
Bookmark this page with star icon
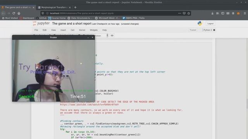click(189, 13)
